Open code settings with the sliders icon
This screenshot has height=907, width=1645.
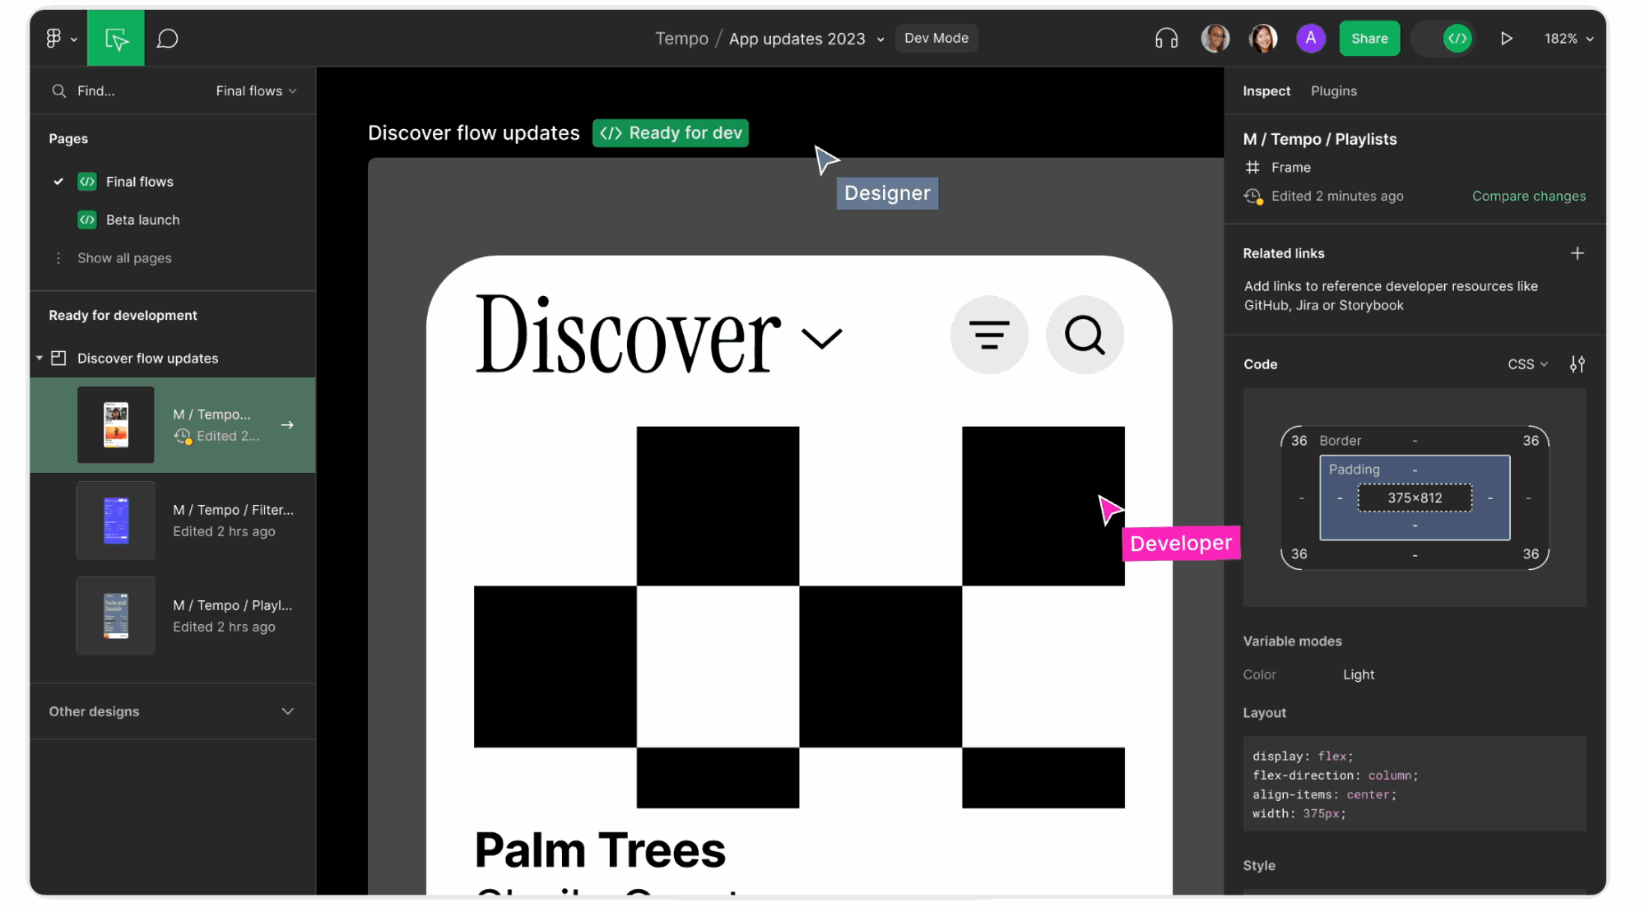tap(1578, 363)
